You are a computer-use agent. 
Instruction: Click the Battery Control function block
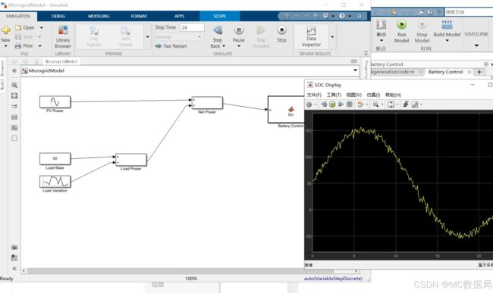(286, 110)
